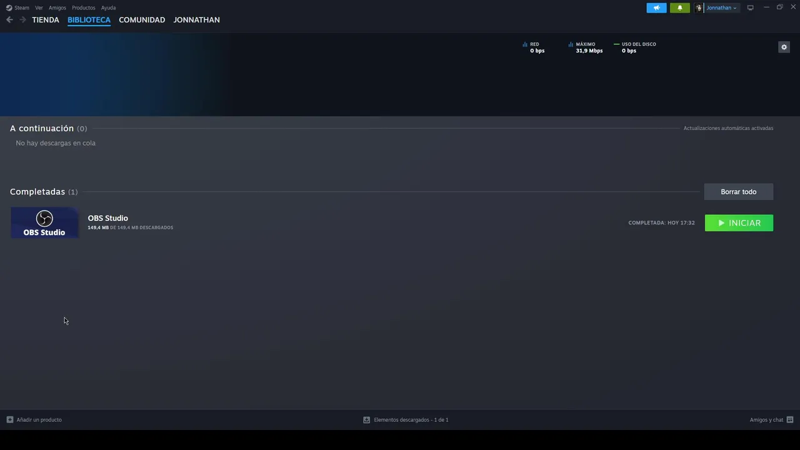Open the Amigos y chat icon

point(790,420)
